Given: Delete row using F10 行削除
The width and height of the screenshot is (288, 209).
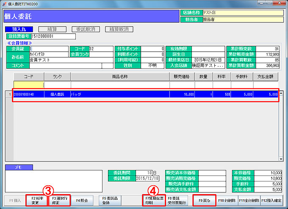Looking at the screenshot, I should click(x=226, y=200).
